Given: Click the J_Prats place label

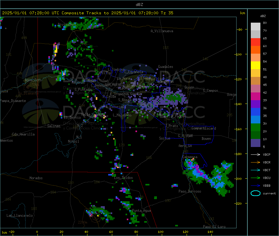Looking at the screenshot, I should point(172,126).
